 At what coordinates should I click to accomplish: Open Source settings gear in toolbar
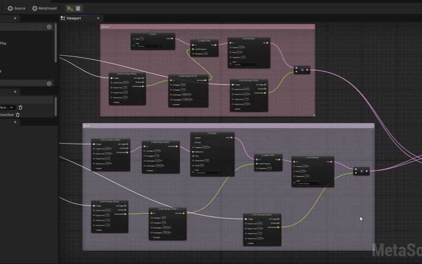[x=16, y=8]
